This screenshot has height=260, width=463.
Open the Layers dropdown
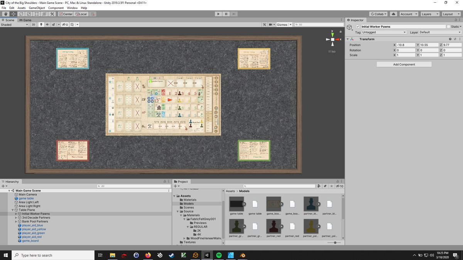pos(430,14)
